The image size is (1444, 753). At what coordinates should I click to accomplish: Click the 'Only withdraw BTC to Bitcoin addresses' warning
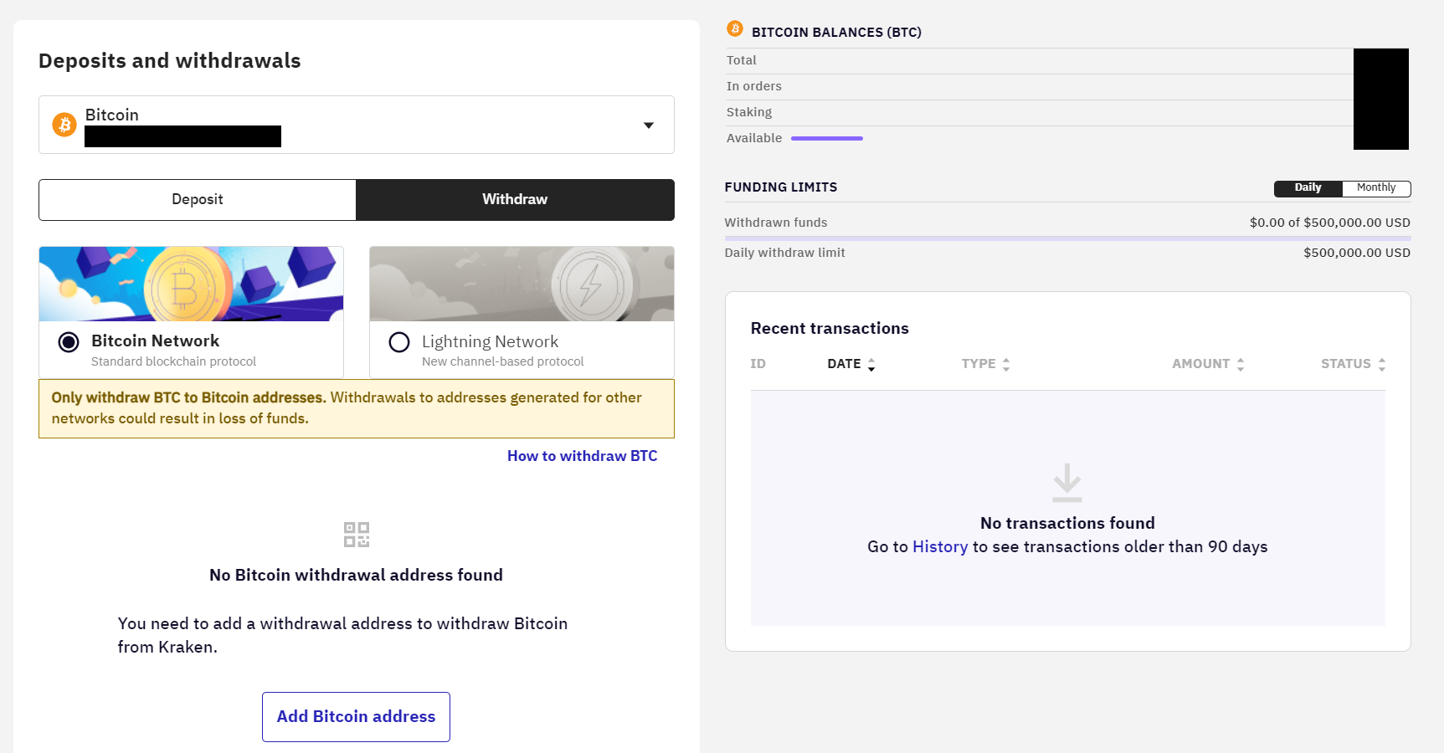click(357, 408)
